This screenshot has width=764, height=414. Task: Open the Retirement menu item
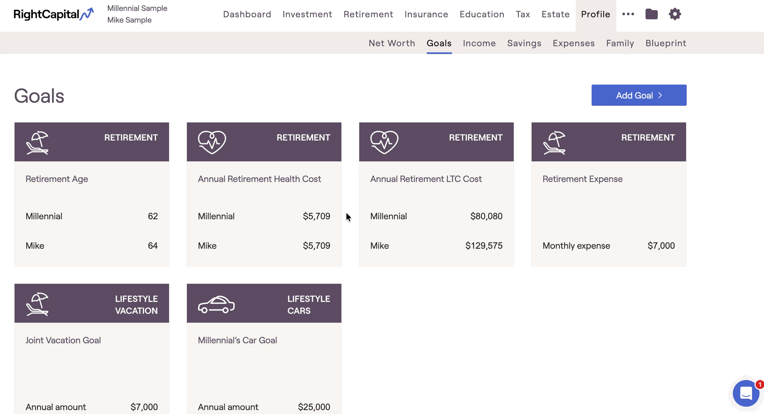pos(368,14)
